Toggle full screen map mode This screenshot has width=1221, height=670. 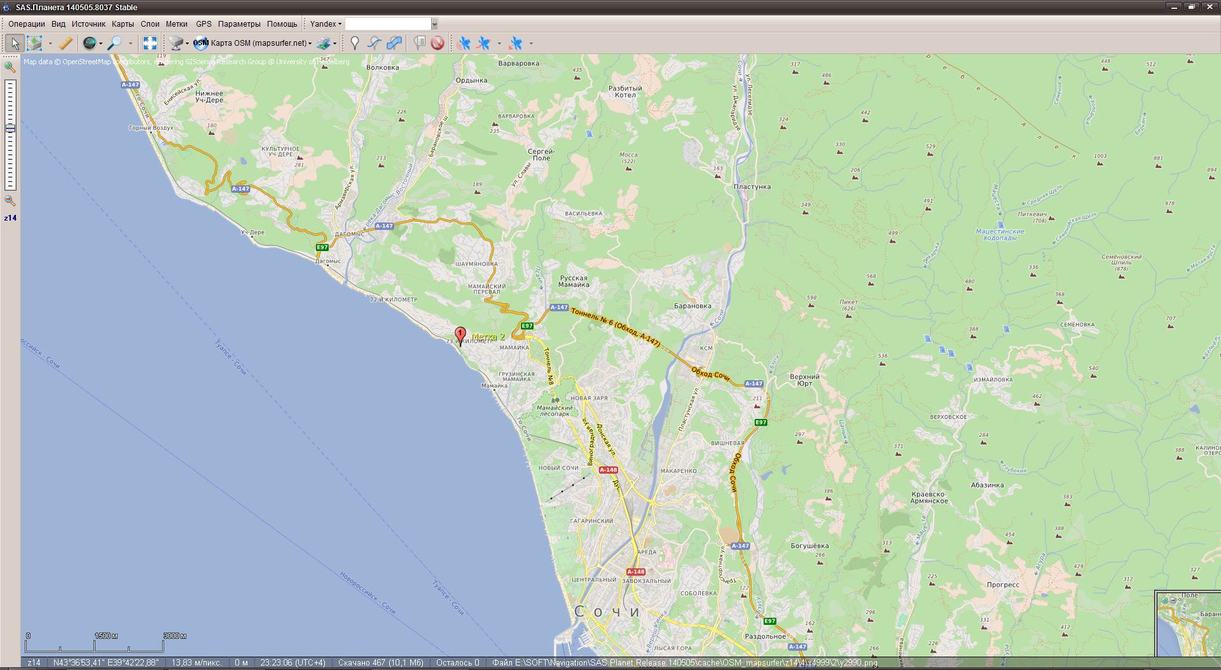click(150, 43)
